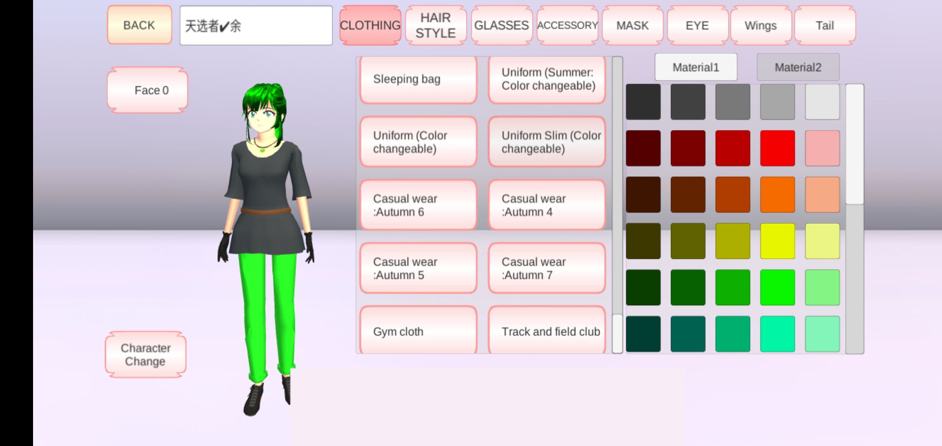Viewport: 942px width, 446px height.
Task: Choose the bright green color swatch
Action: [x=777, y=287]
